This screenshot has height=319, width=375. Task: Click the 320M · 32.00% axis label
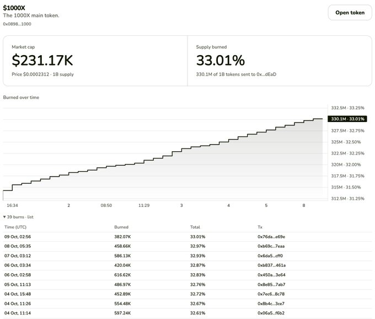click(346, 164)
